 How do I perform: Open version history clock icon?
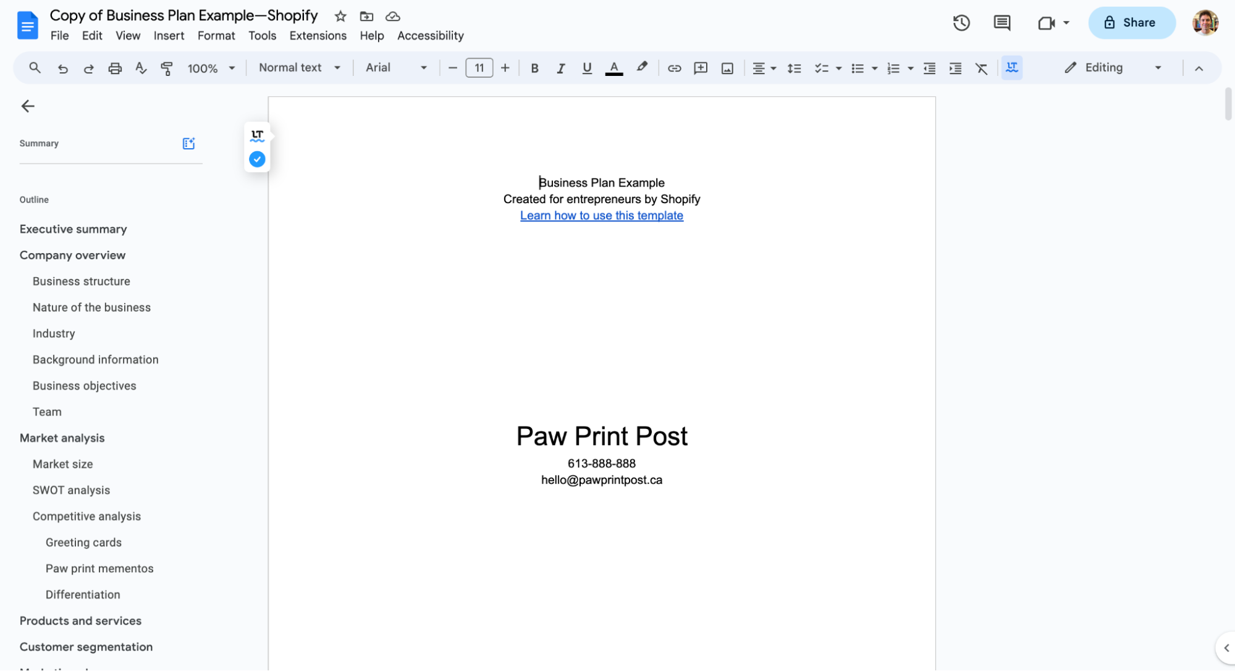coord(961,23)
